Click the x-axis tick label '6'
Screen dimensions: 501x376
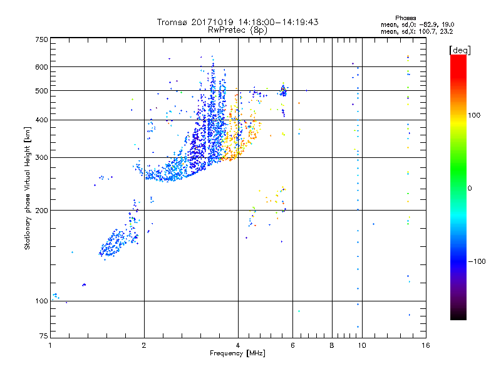[x=292, y=345]
